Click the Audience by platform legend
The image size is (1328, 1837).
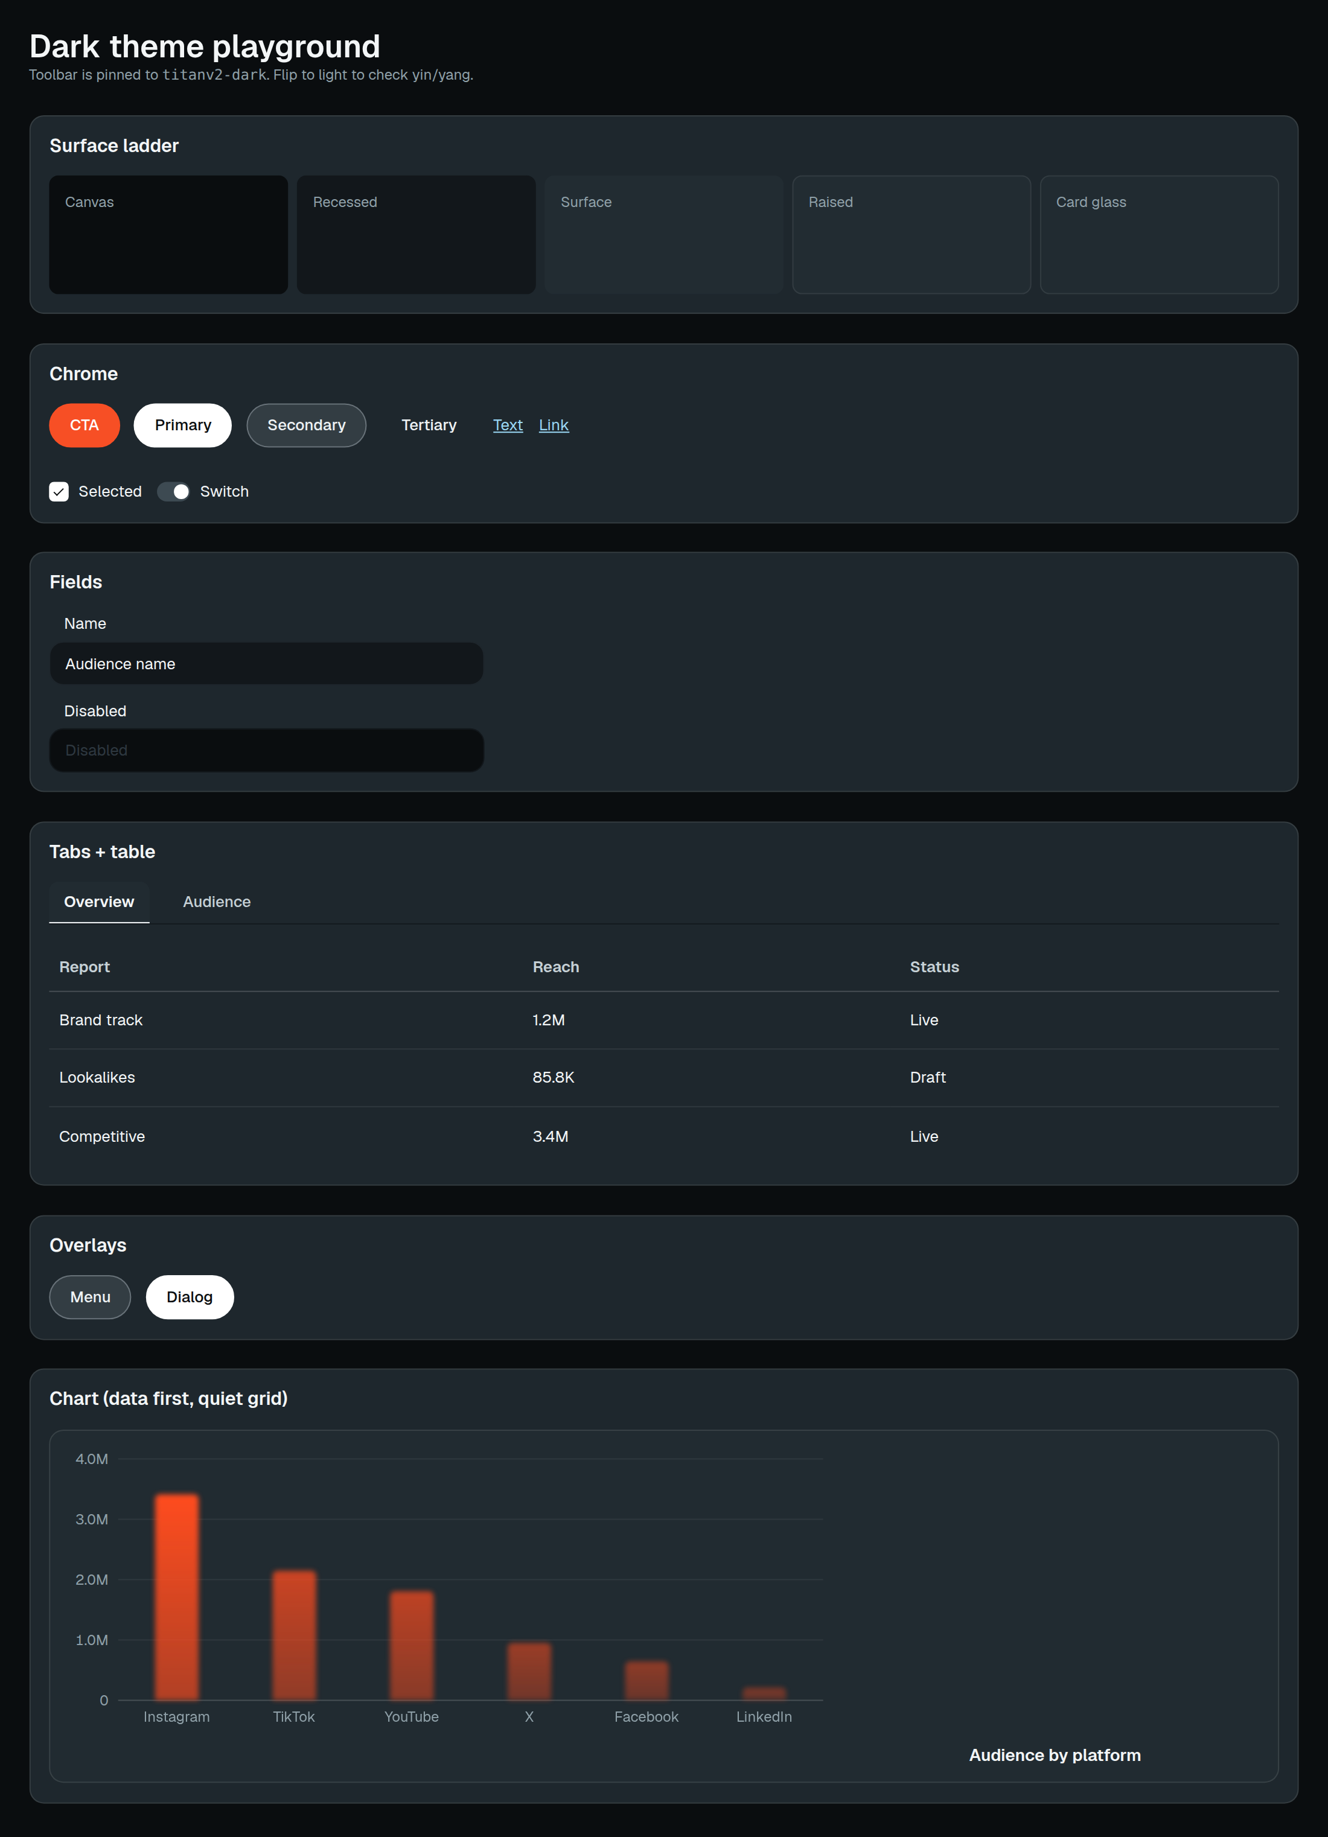1055,1755
